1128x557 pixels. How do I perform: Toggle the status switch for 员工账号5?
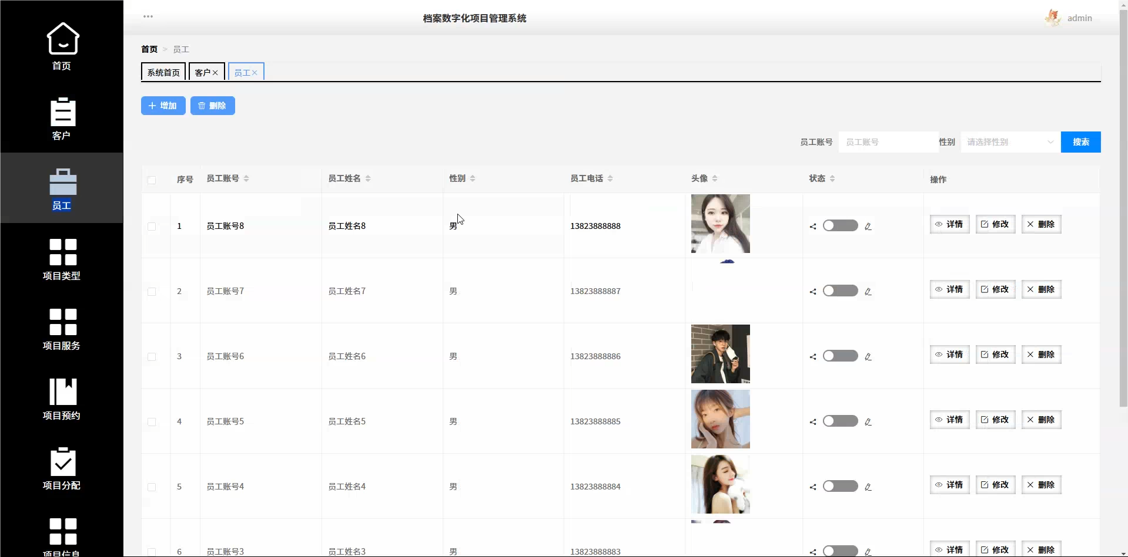tap(841, 421)
